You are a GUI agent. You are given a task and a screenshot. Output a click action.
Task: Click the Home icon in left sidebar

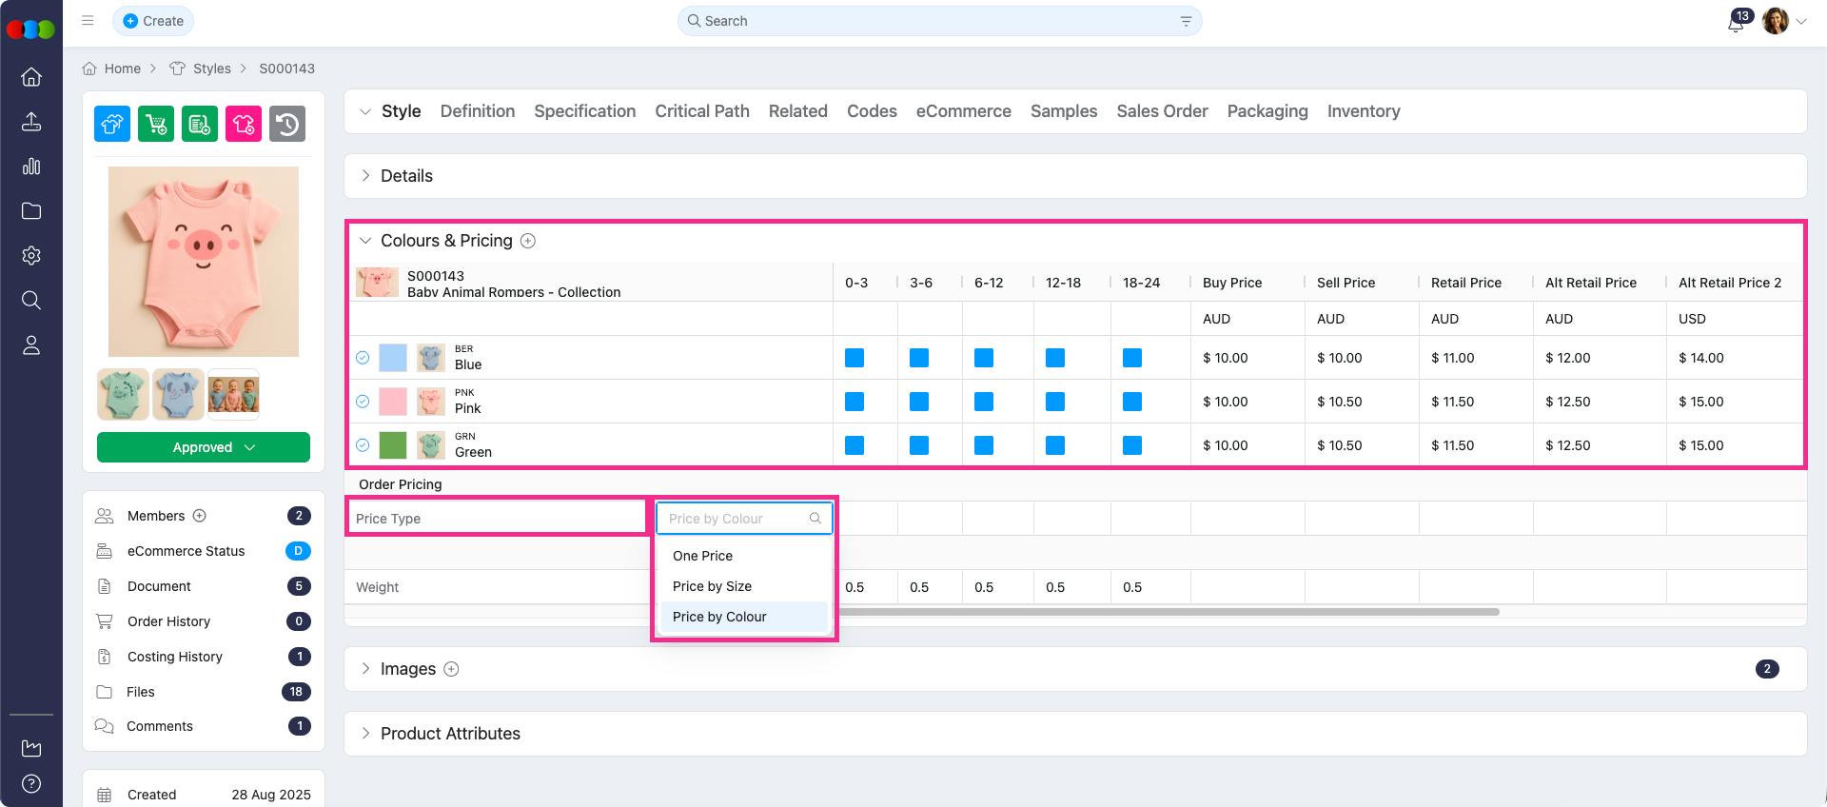[x=31, y=77]
